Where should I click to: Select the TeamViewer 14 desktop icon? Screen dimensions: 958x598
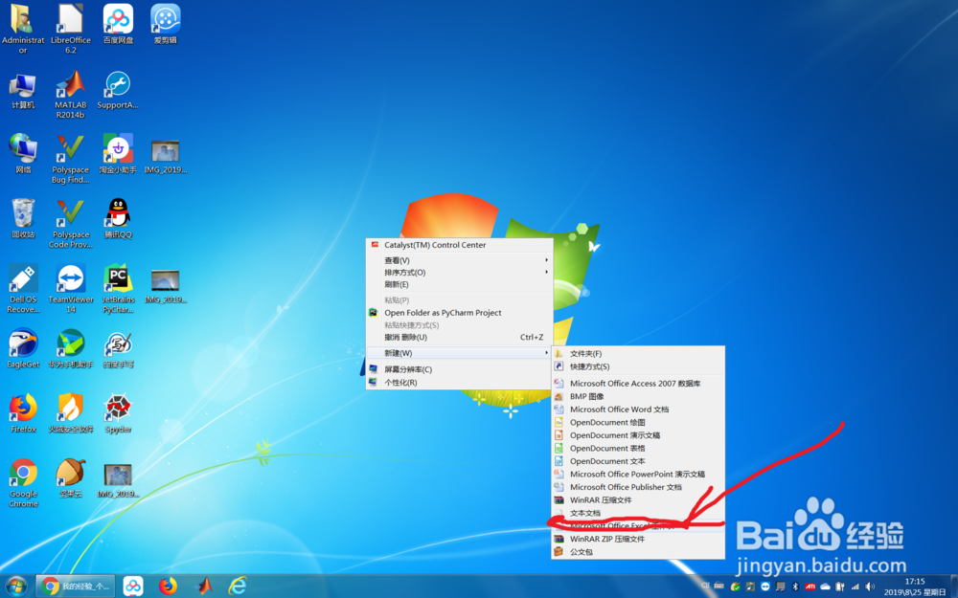click(70, 288)
